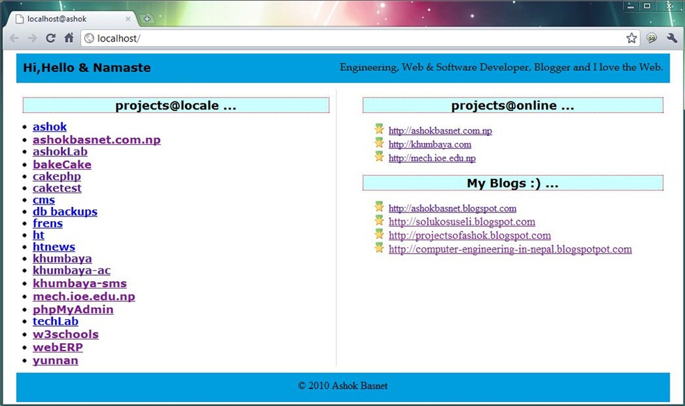Reload the localhost page

pos(50,38)
